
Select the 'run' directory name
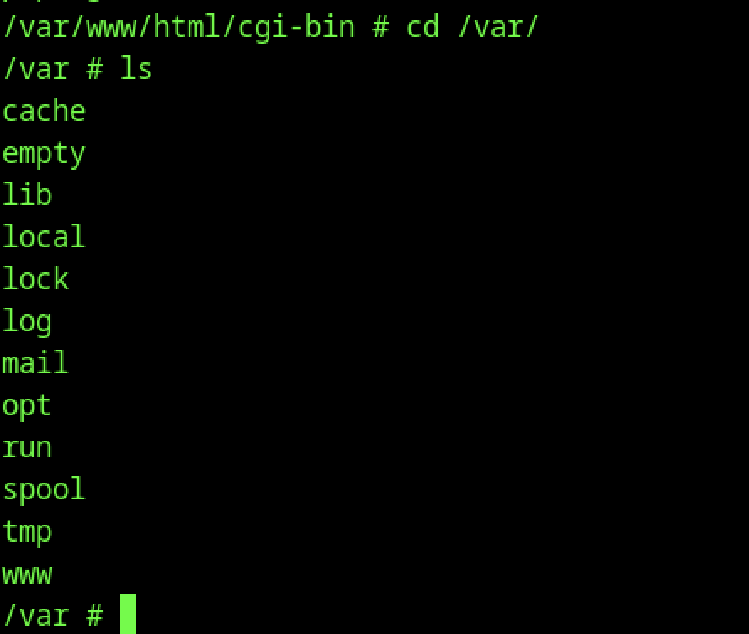pos(27,449)
